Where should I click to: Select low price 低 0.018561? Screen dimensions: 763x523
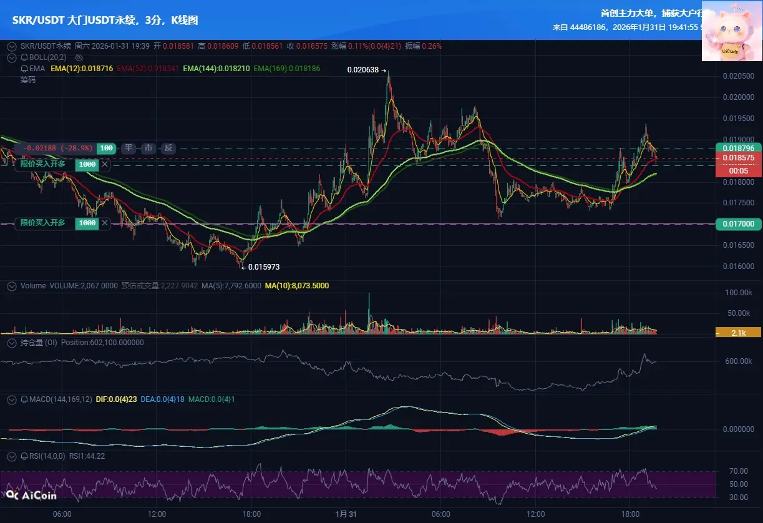(x=263, y=46)
